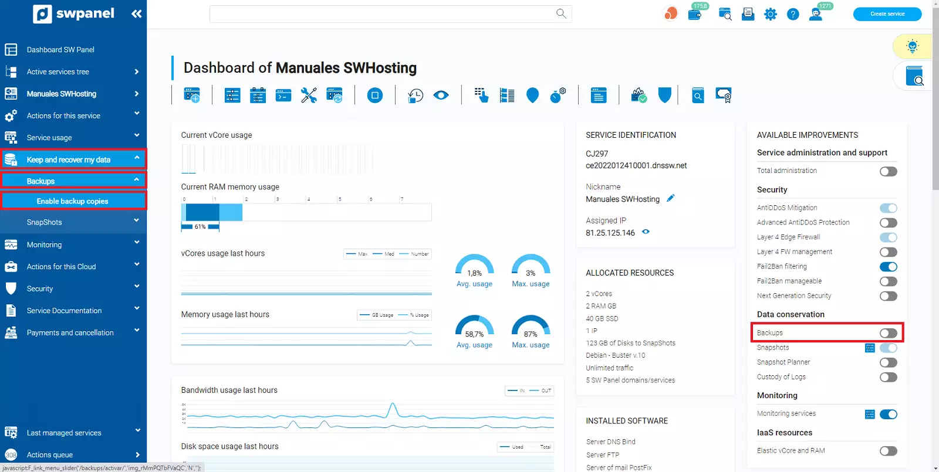Click the stop service square icon
The image size is (939, 472).
pos(375,95)
